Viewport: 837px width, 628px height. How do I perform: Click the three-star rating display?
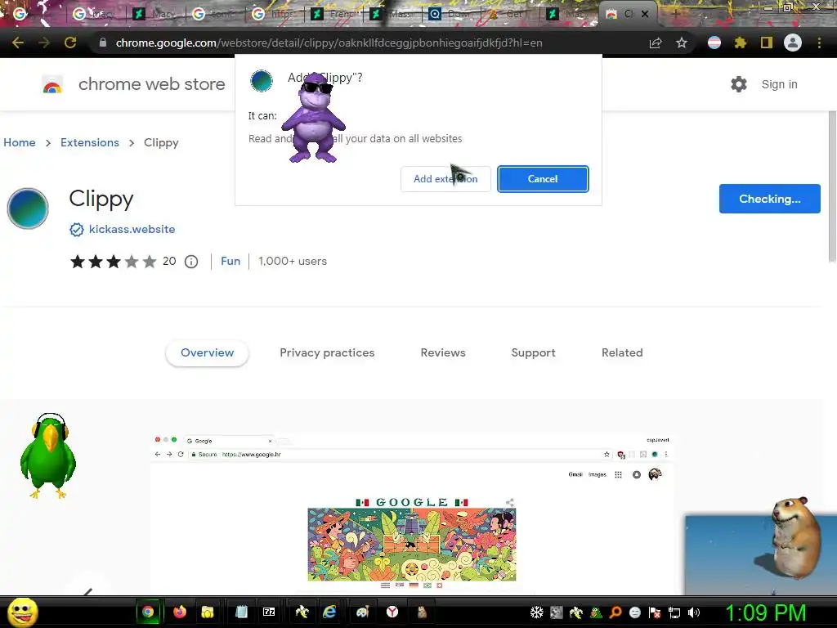pos(113,262)
